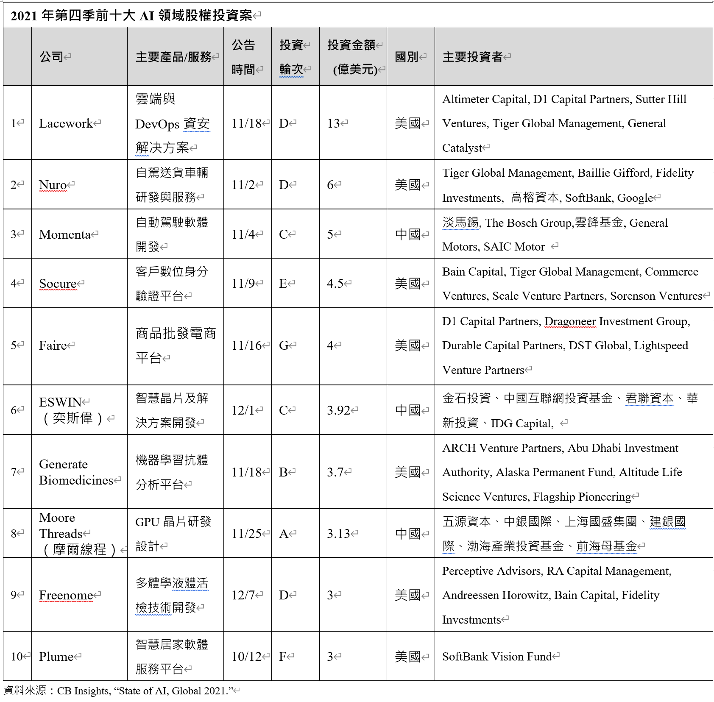714x702 pixels.
Task: Select round E in the Socure row
Action: click(283, 283)
